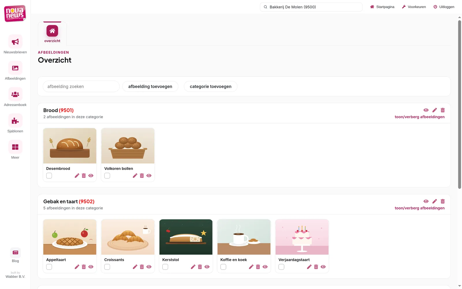This screenshot has width=462, height=289.
Task: Click afbeelding toevoegen button
Action: [150, 86]
